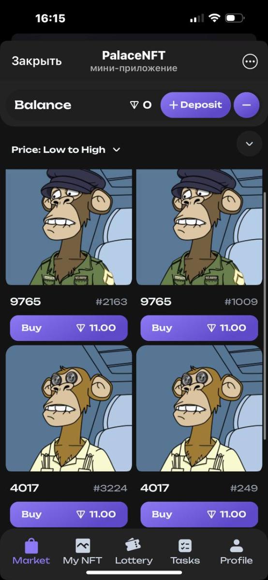This screenshot has width=268, height=580.
Task: Select the PalaceNFT title header
Action: (134, 55)
